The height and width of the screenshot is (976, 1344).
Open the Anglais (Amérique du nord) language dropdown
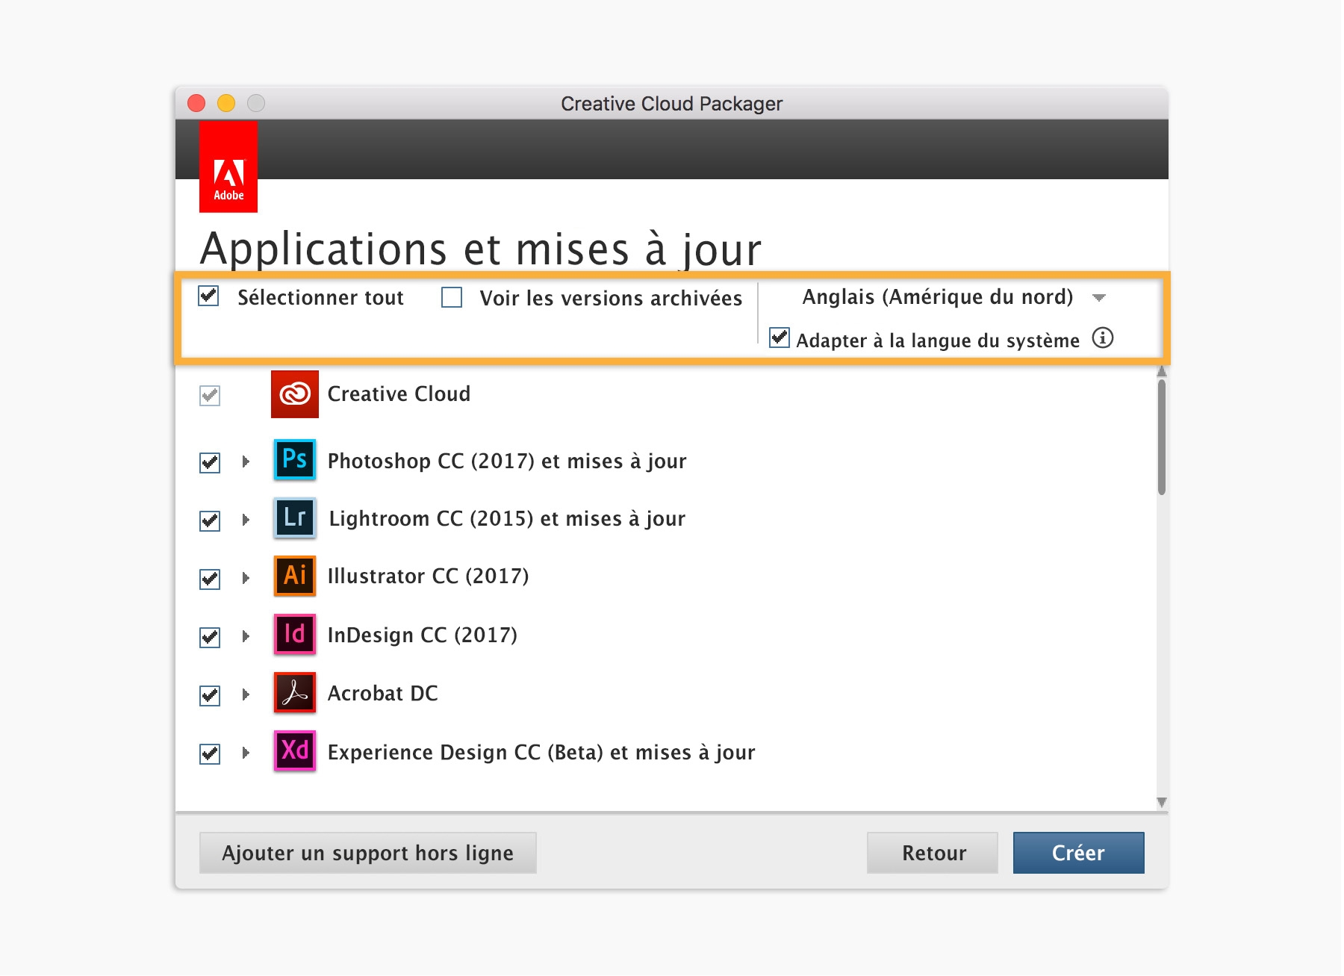click(1098, 298)
